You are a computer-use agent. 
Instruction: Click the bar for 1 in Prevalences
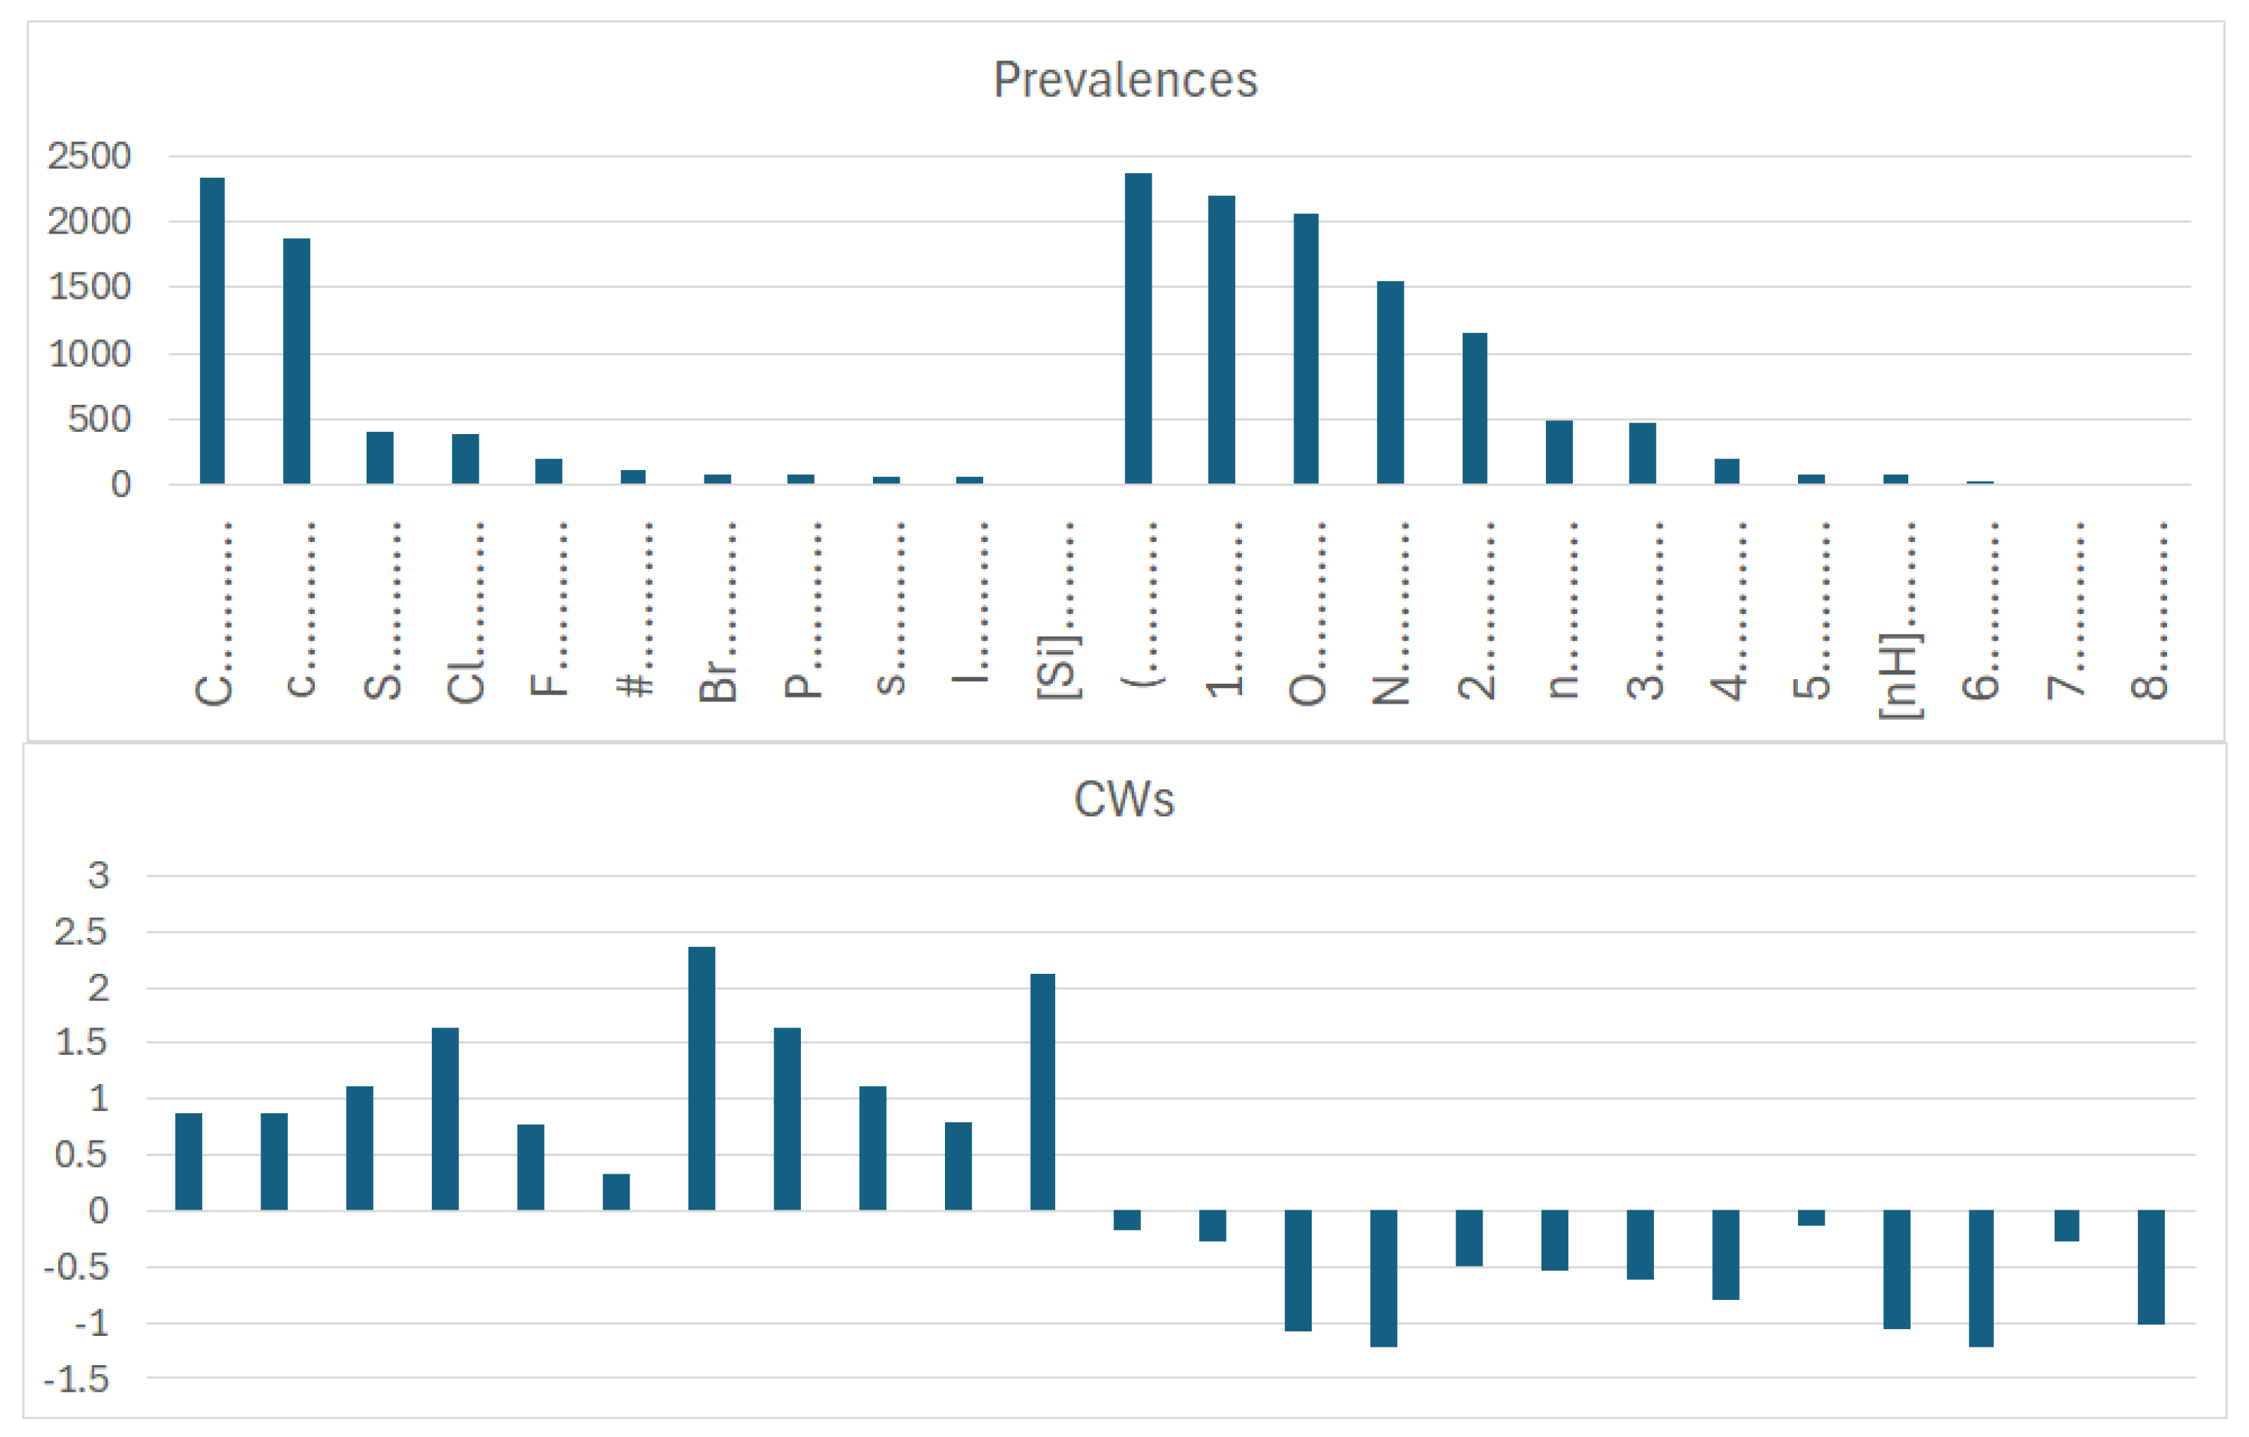pyautogui.click(x=1221, y=340)
